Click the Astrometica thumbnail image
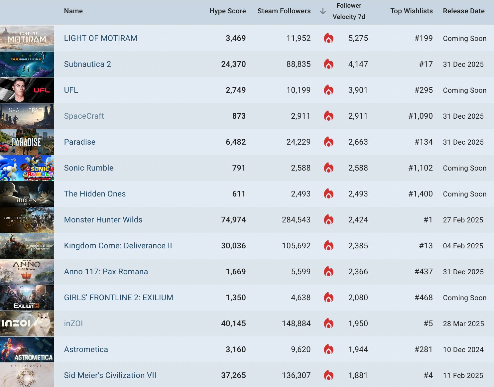494x387 pixels. coord(27,349)
